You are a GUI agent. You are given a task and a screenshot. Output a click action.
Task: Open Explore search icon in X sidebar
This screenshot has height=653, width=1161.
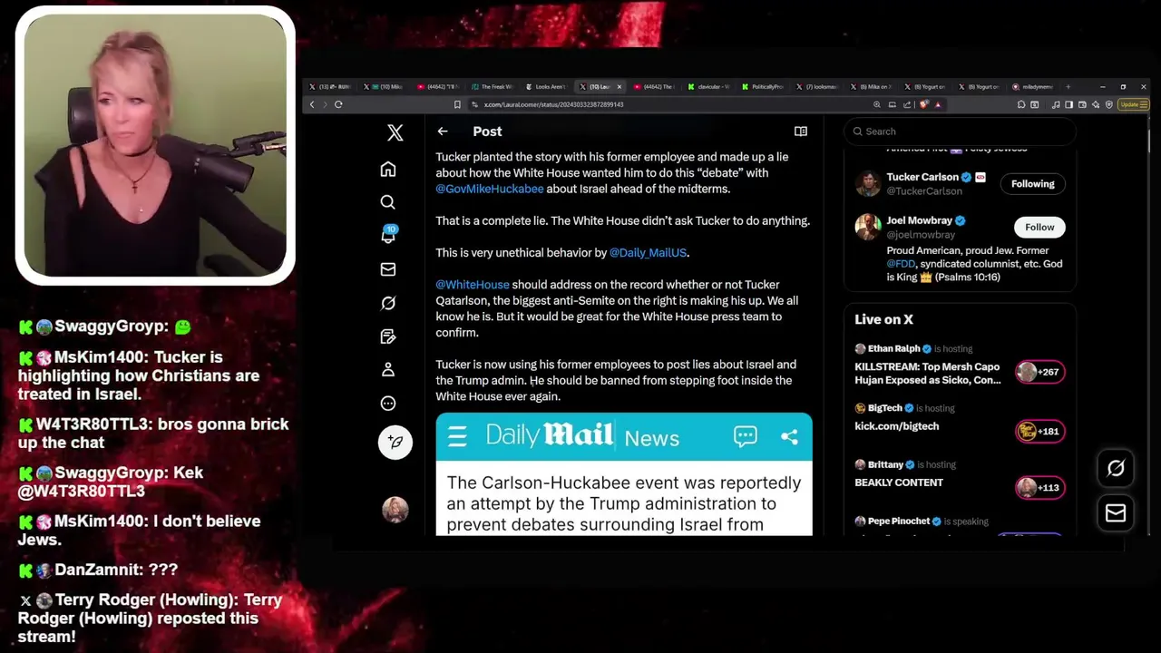click(388, 202)
